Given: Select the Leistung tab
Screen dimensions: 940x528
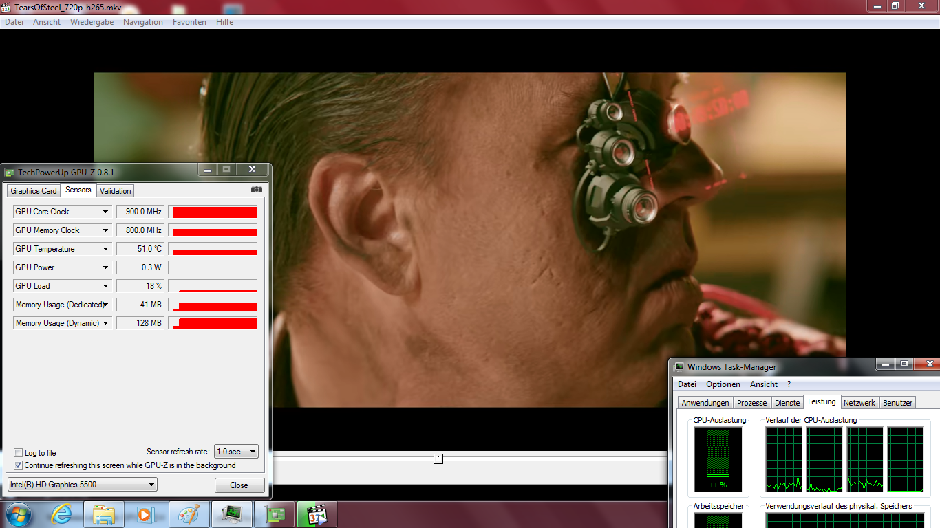Looking at the screenshot, I should [x=822, y=401].
